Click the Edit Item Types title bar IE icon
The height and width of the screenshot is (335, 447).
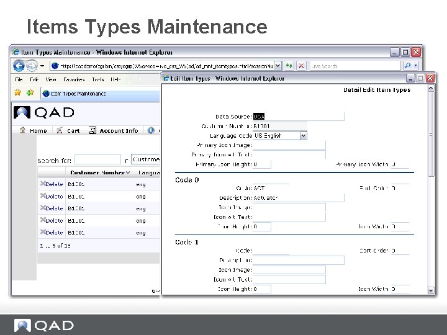pyautogui.click(x=166, y=78)
